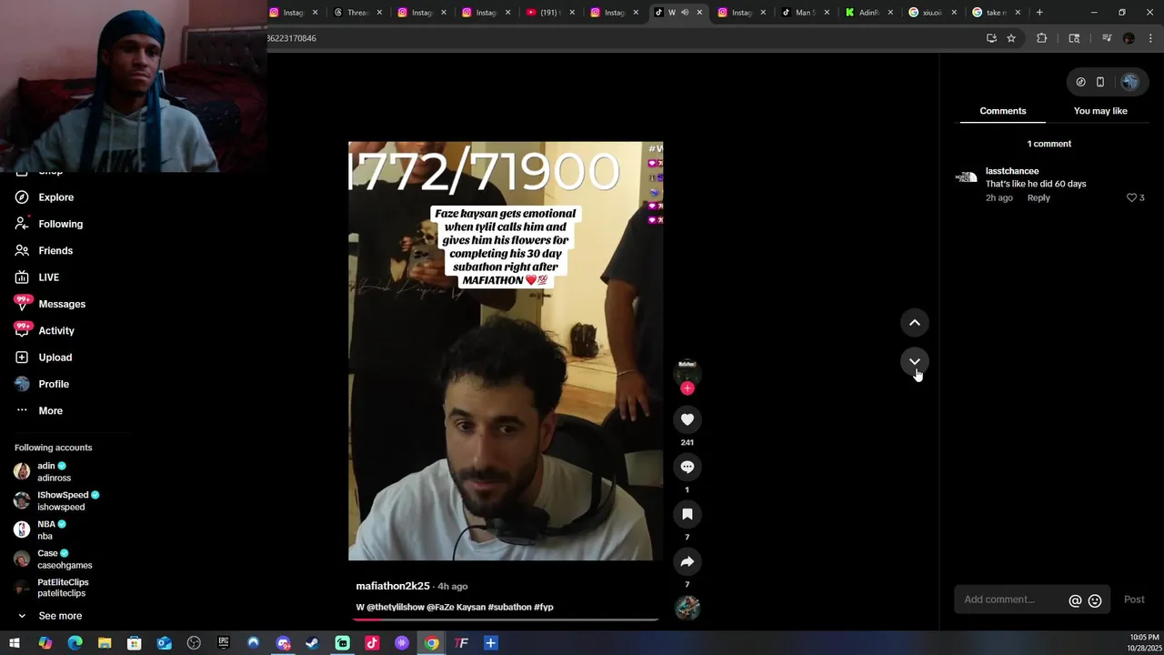Reply to lasstchancee's comment
Image resolution: width=1164 pixels, height=655 pixels.
click(1039, 197)
